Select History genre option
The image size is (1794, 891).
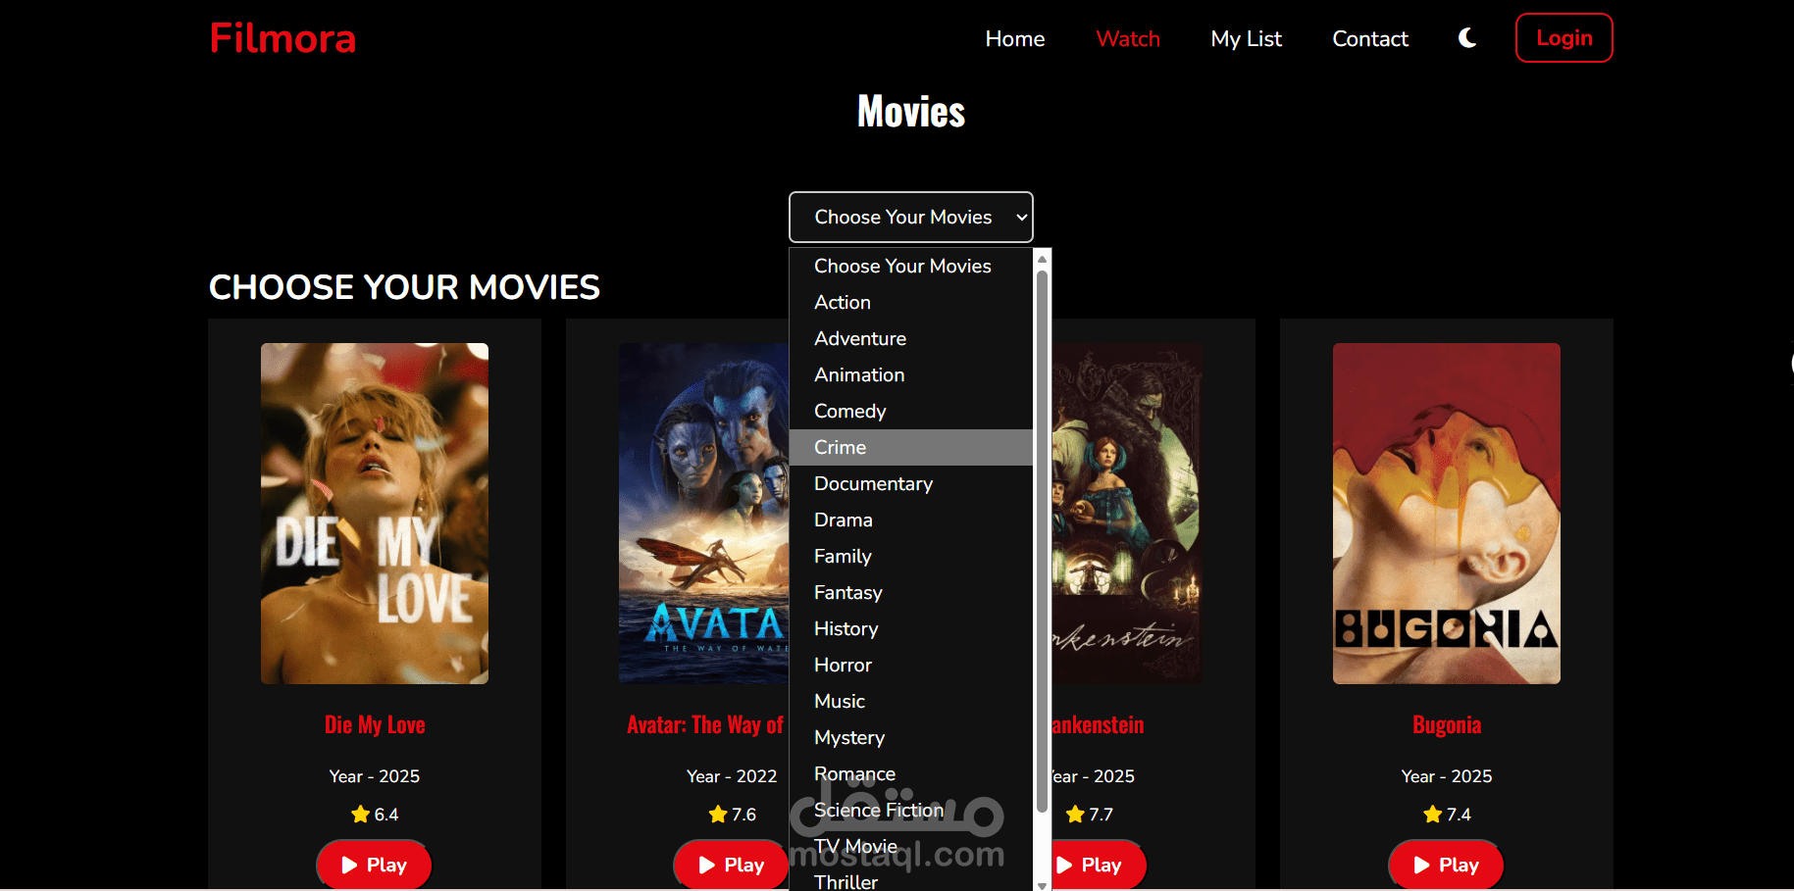click(911, 628)
